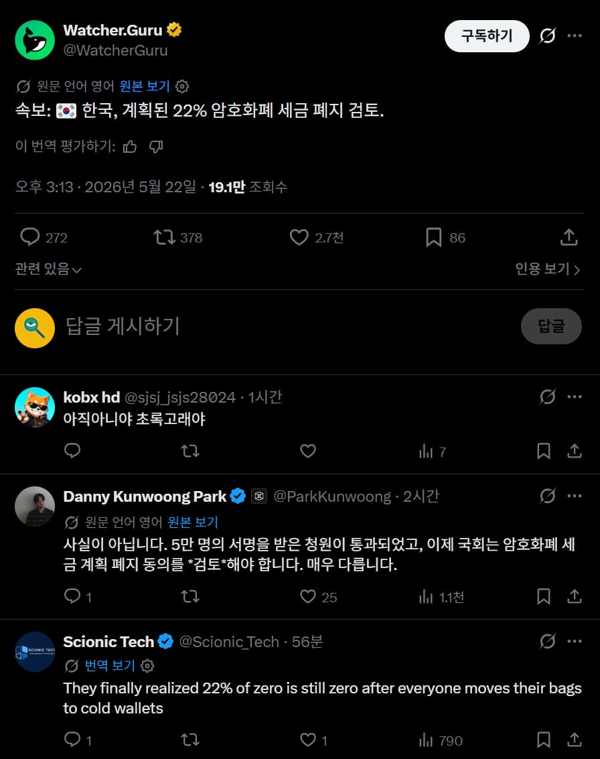The height and width of the screenshot is (759, 600).
Task: Click the 답글 post button
Action: tap(551, 326)
